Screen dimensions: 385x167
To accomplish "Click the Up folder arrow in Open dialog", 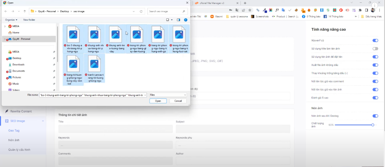I will click(x=25, y=11).
